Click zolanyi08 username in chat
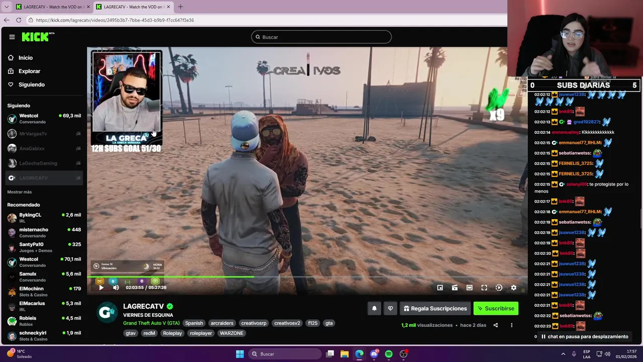This screenshot has height=362, width=643. pyautogui.click(x=576, y=184)
